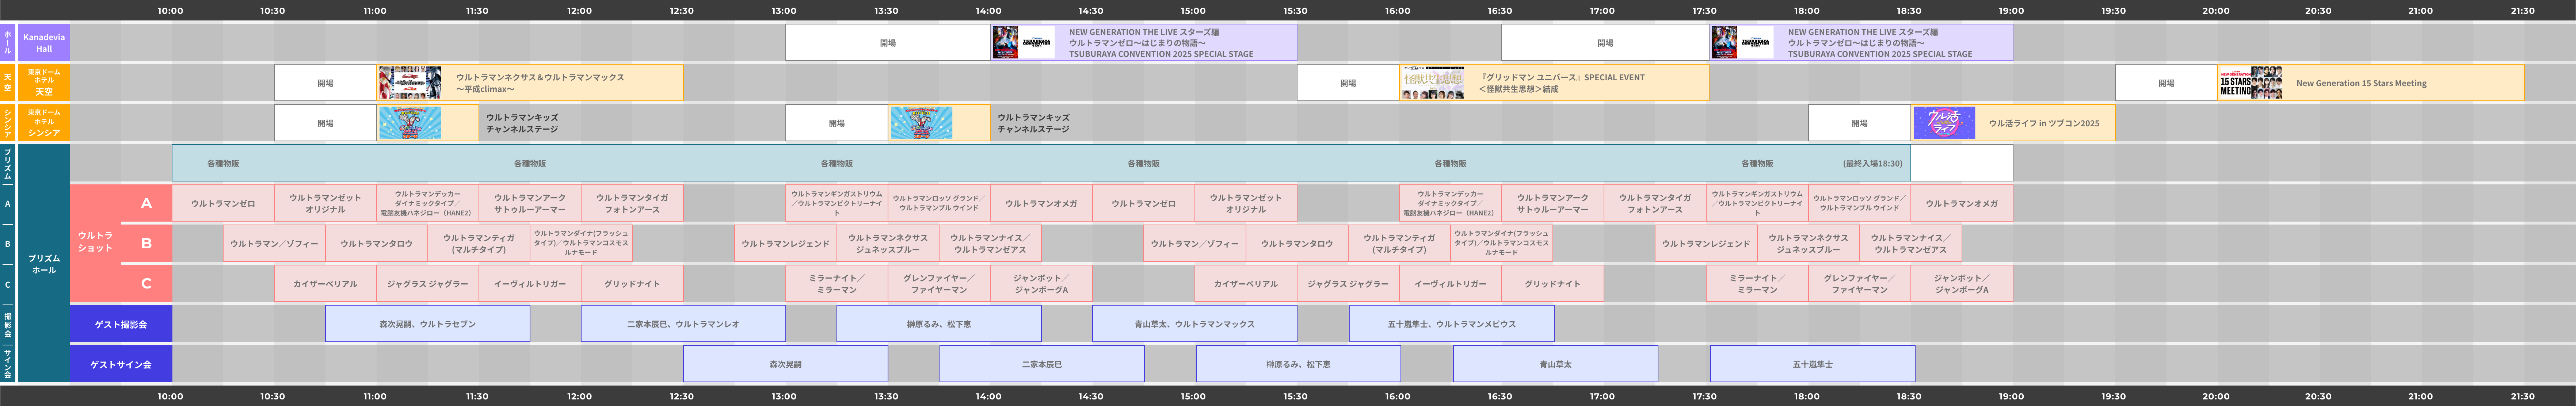Viewport: 2576px width, 406px height.
Task: Open the ウル活ライフ in ツブコン2025 event
Action: 2013,123
